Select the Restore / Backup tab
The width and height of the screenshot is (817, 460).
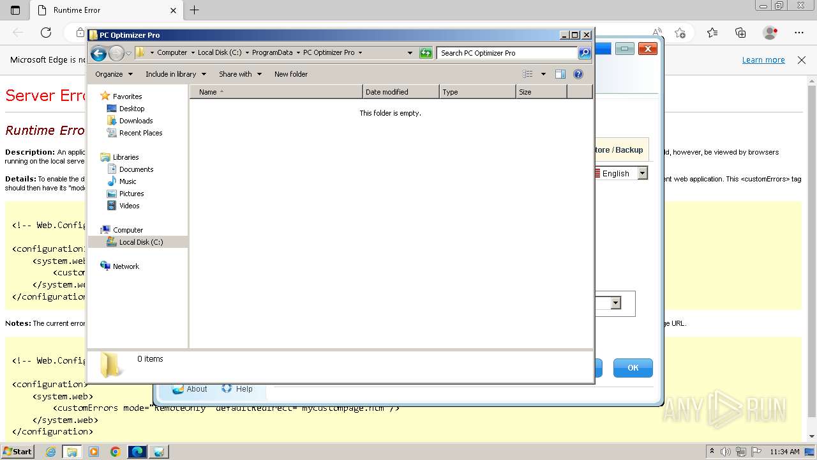pyautogui.click(x=618, y=149)
